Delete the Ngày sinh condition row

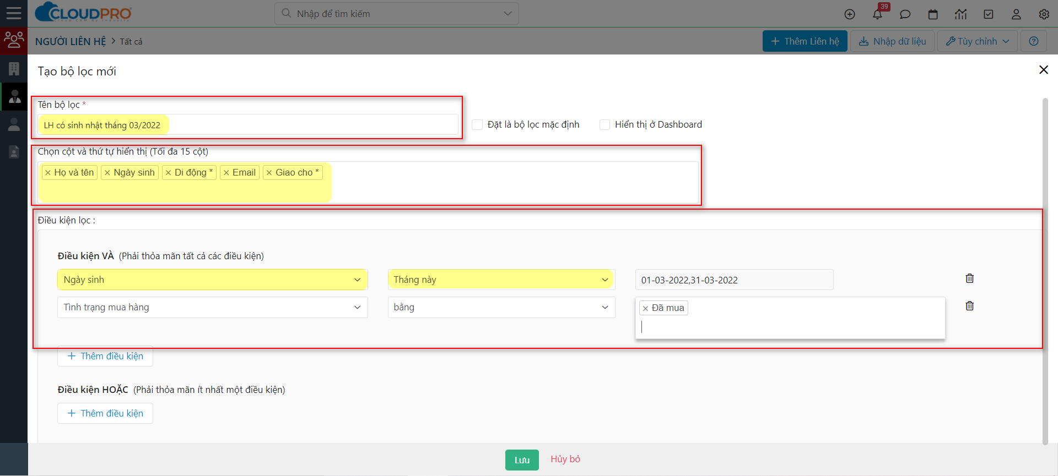[x=970, y=278]
